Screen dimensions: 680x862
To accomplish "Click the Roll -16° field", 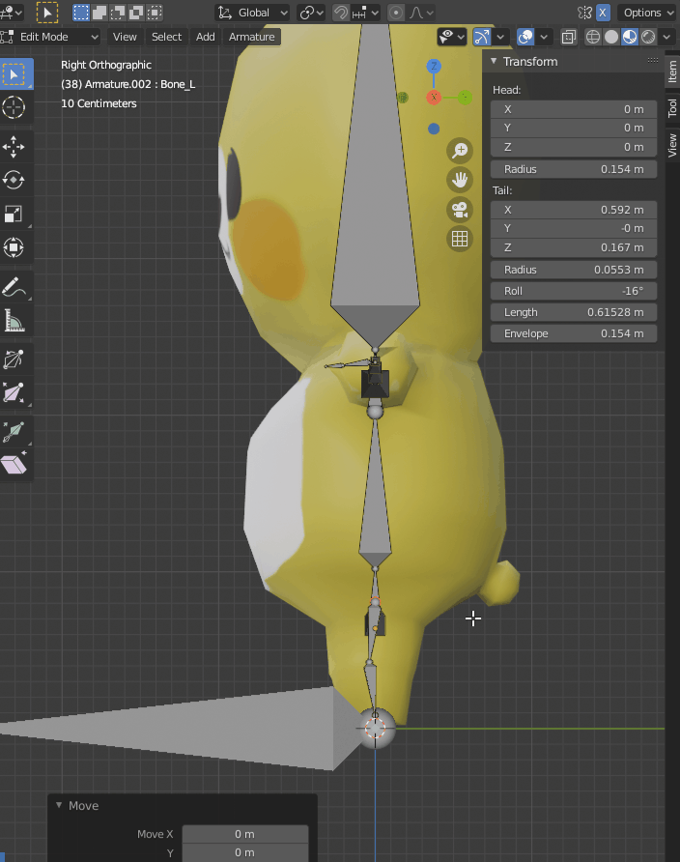I will 574,291.
